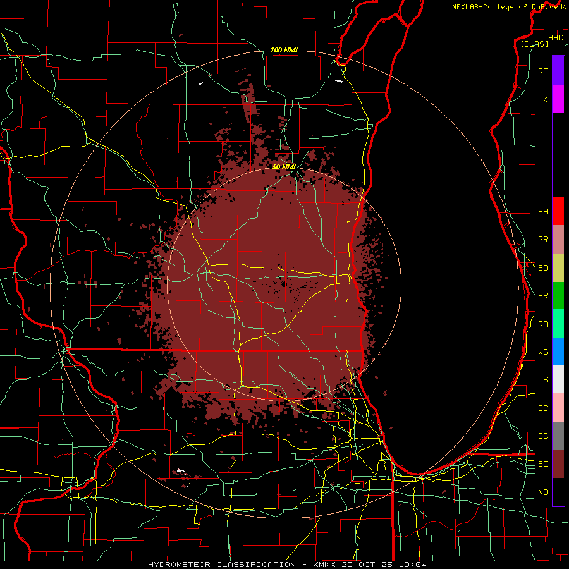Viewport: 569px width, 569px height.
Task: Click the yellow BD legend color swatch
Action: tap(558, 268)
